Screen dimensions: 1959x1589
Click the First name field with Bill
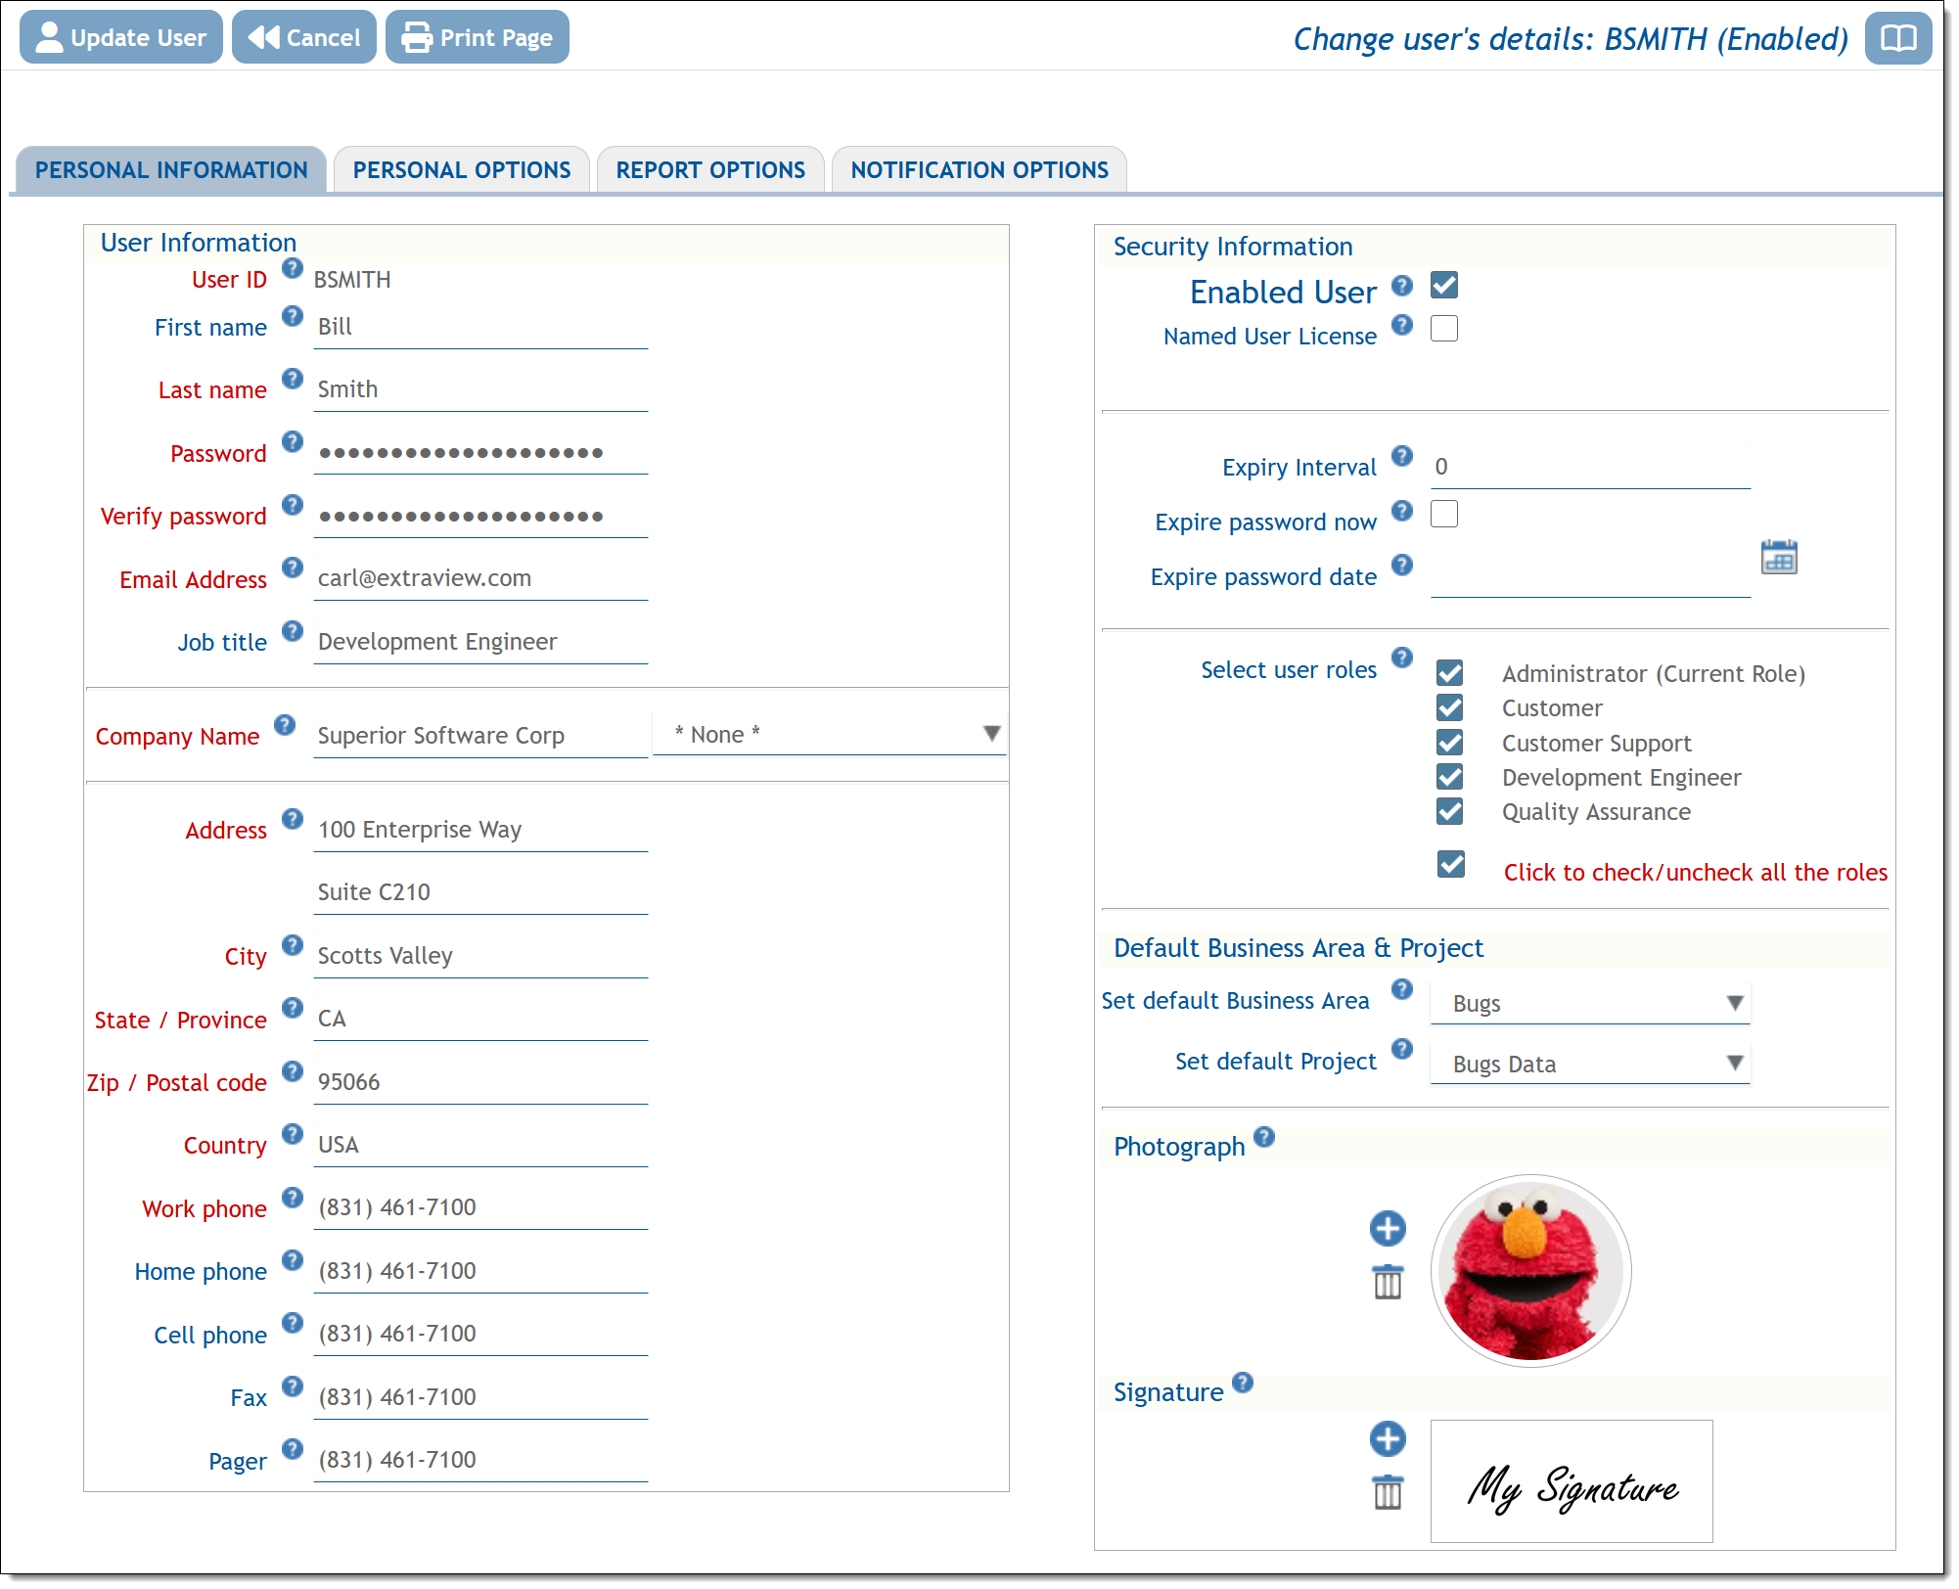point(480,328)
